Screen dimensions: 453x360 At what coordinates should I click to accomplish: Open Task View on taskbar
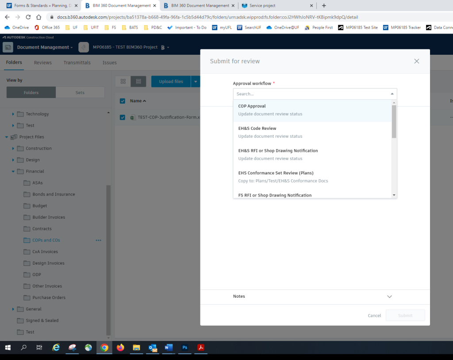tap(39, 348)
